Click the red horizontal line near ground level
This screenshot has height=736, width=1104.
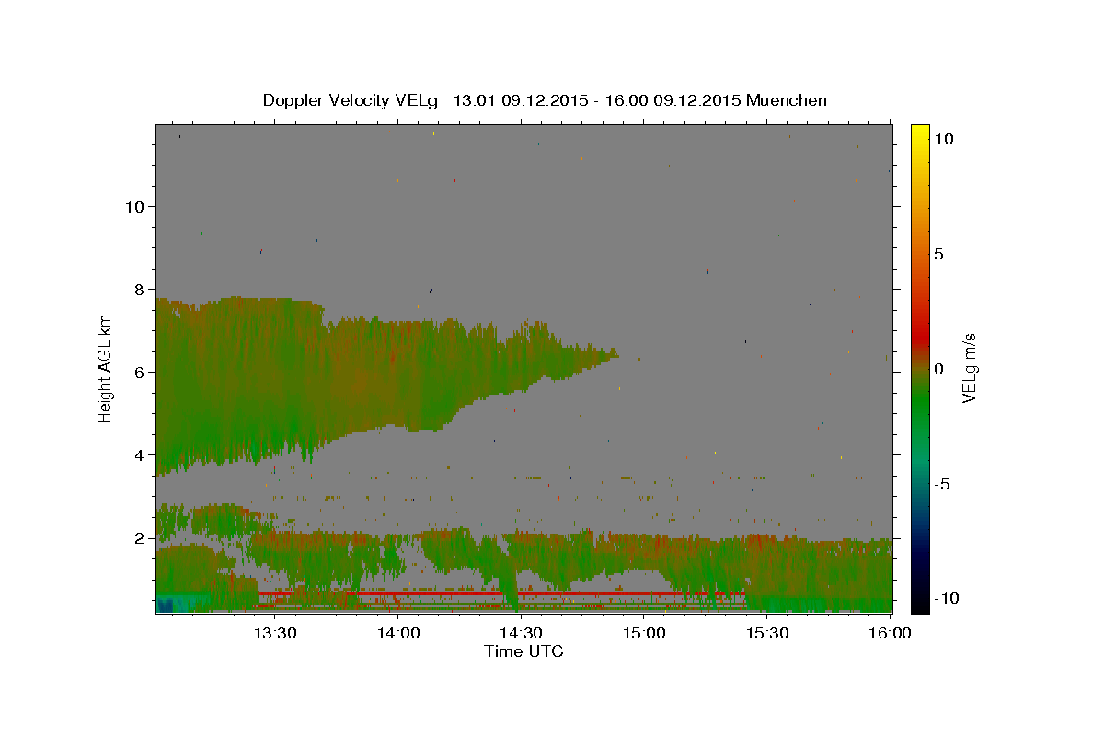point(501,594)
